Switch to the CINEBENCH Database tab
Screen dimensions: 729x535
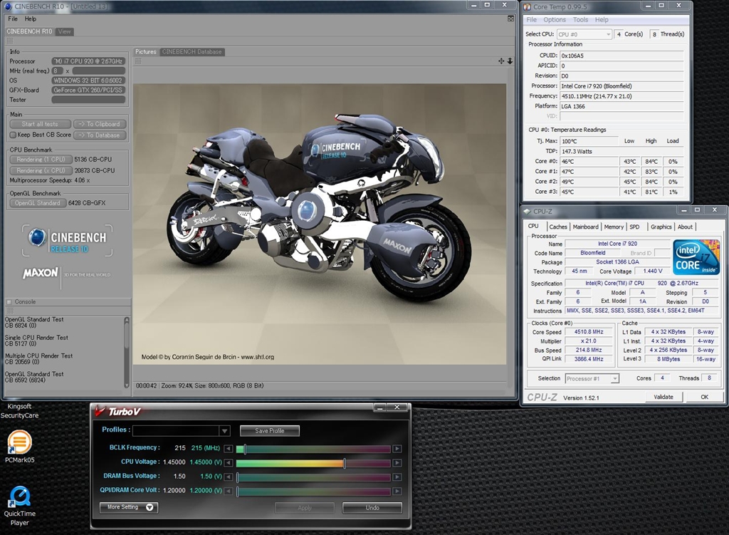pos(192,52)
